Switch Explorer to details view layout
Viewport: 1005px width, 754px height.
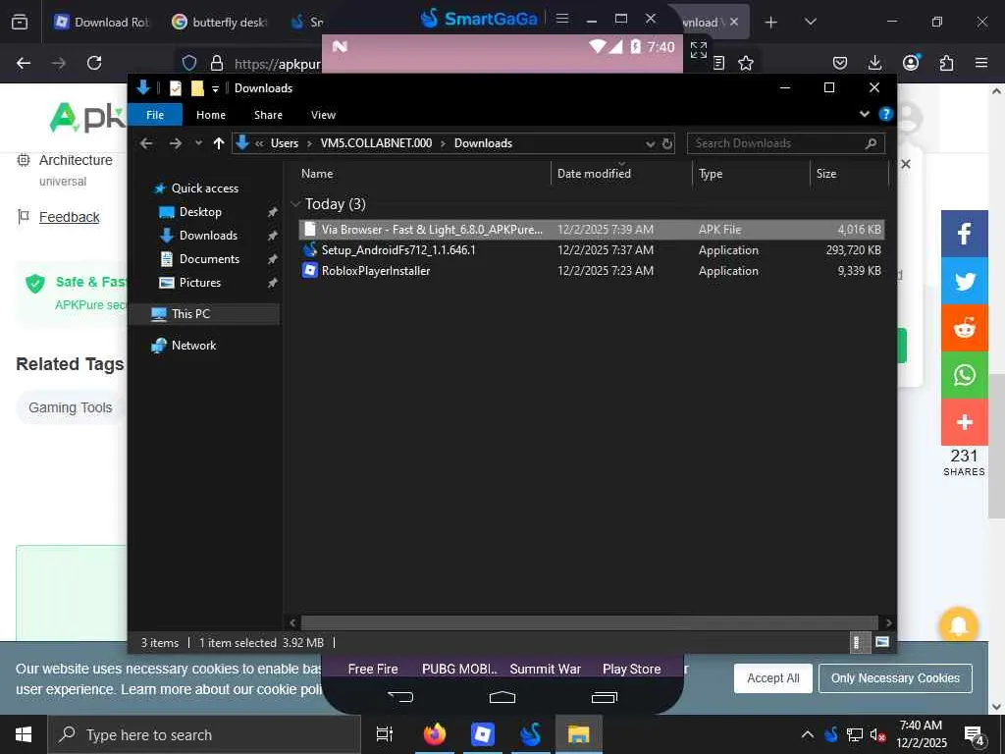(858, 642)
